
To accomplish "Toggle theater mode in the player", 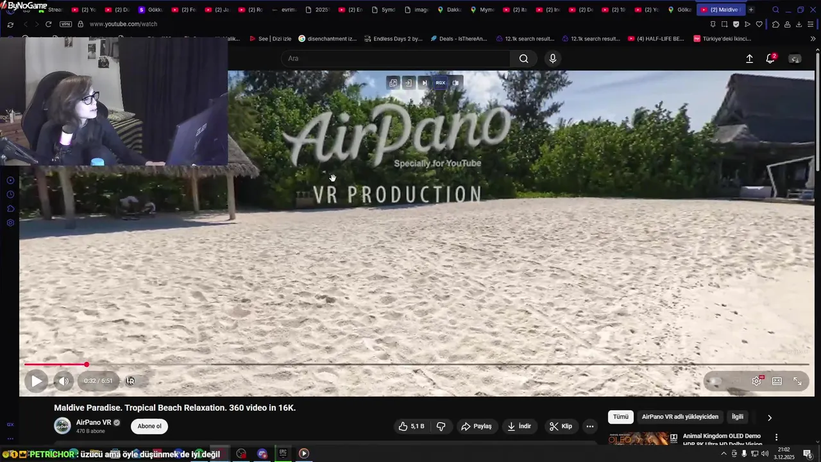I will [x=777, y=381].
